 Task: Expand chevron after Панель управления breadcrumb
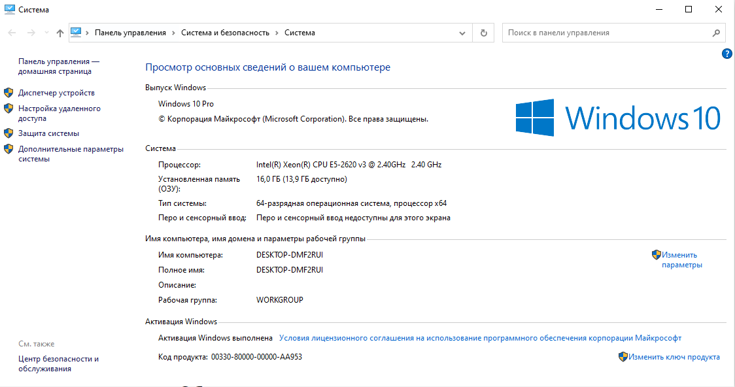[x=173, y=33]
